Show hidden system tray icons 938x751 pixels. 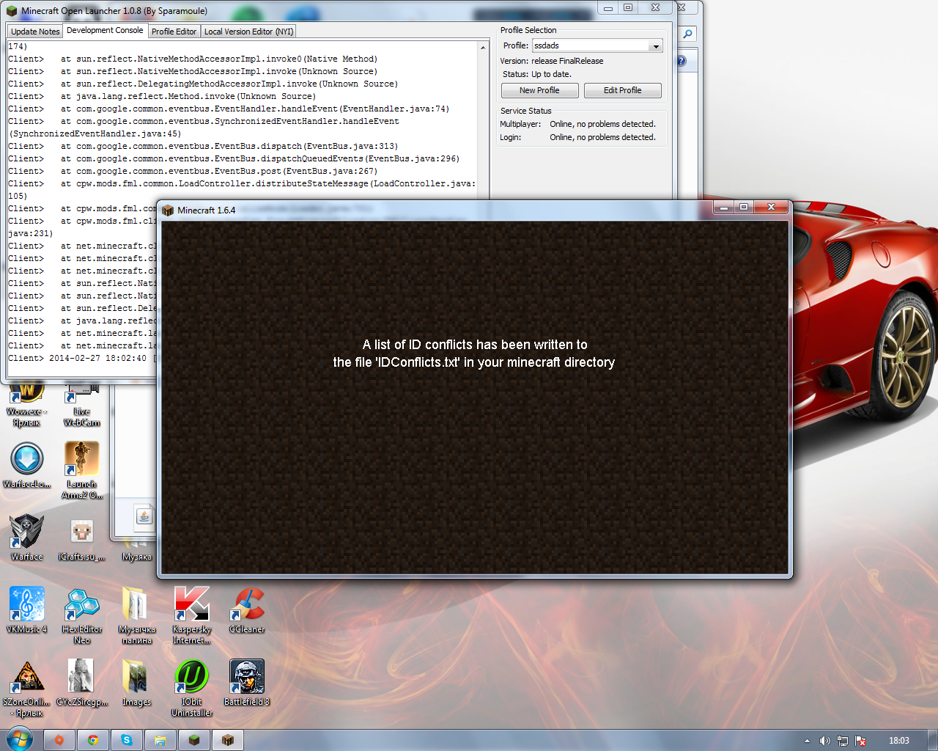(x=807, y=741)
